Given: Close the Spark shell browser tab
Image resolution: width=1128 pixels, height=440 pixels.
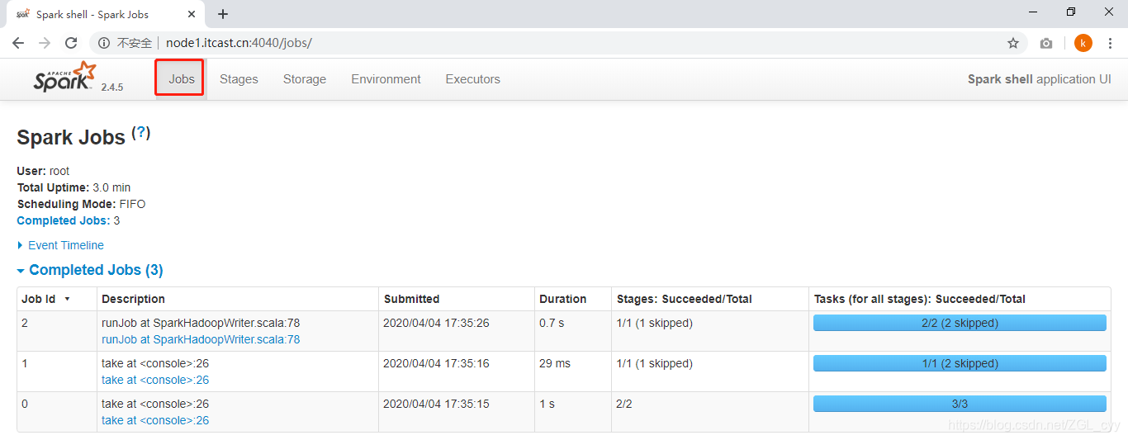Looking at the screenshot, I should click(191, 14).
